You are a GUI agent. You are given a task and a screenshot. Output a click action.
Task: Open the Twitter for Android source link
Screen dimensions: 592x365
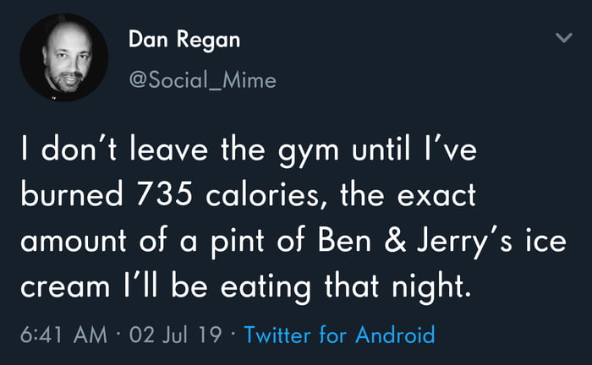pos(339,335)
